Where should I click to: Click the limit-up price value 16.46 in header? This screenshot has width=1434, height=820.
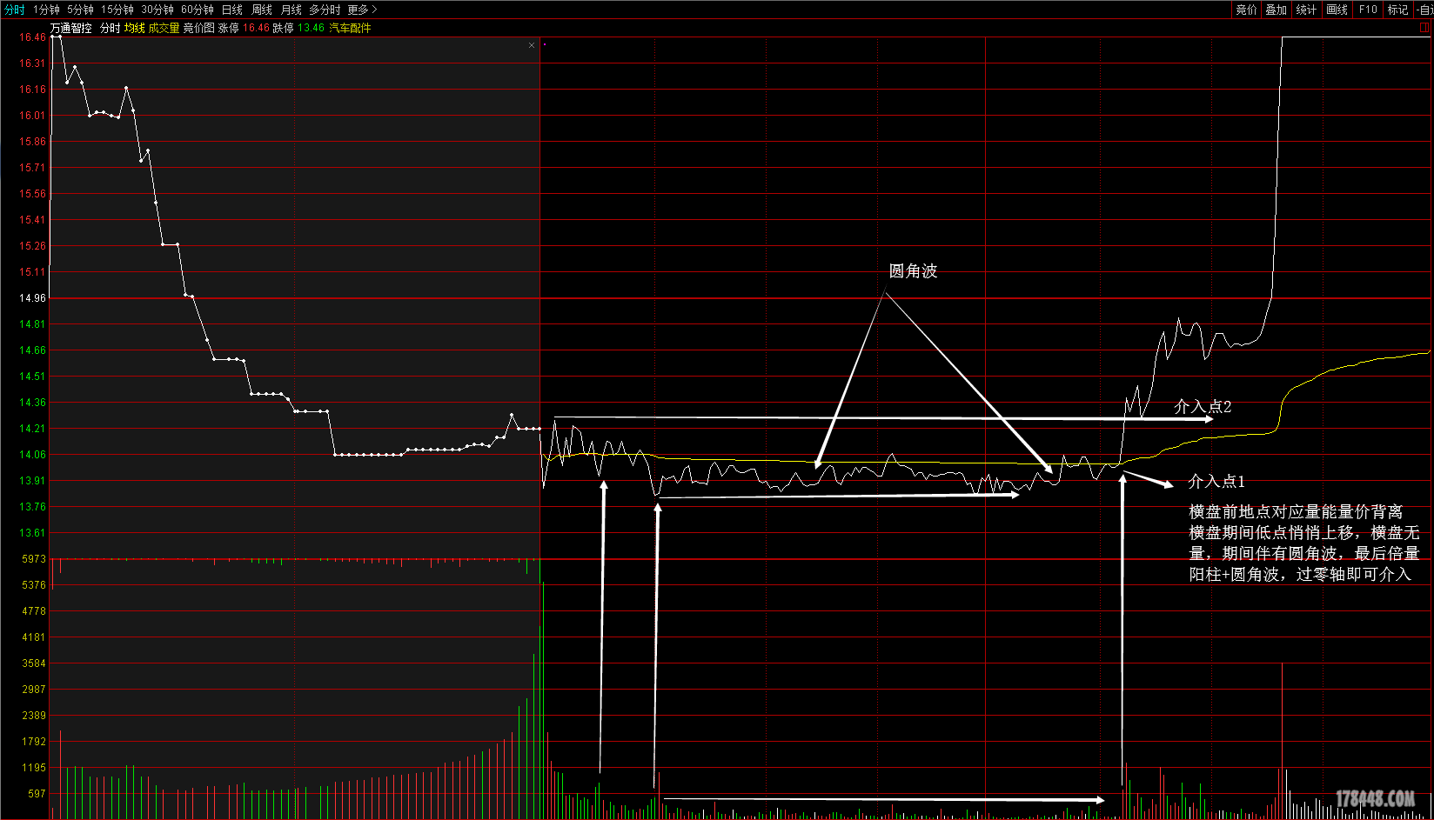click(x=257, y=28)
